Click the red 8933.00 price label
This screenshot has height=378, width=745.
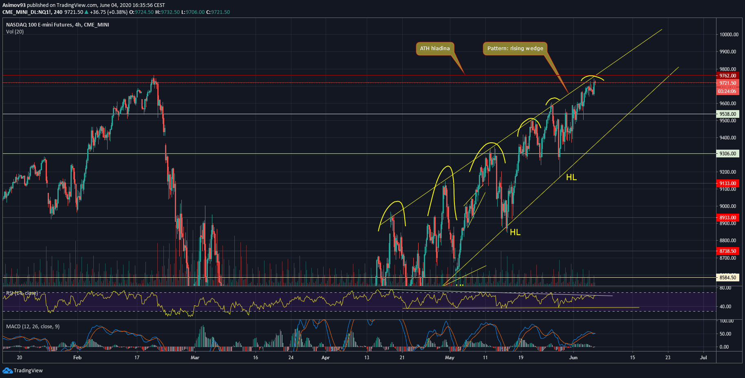point(728,218)
